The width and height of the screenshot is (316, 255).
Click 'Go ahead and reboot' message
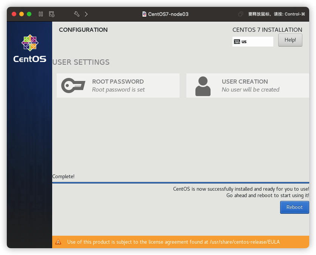pyautogui.click(x=268, y=196)
